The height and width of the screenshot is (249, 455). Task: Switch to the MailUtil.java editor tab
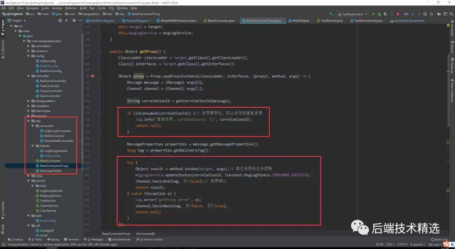(301, 20)
